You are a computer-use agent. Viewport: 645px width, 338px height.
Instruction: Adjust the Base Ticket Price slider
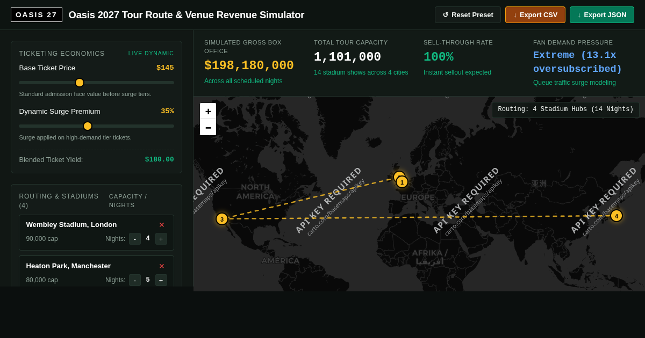pyautogui.click(x=96, y=83)
